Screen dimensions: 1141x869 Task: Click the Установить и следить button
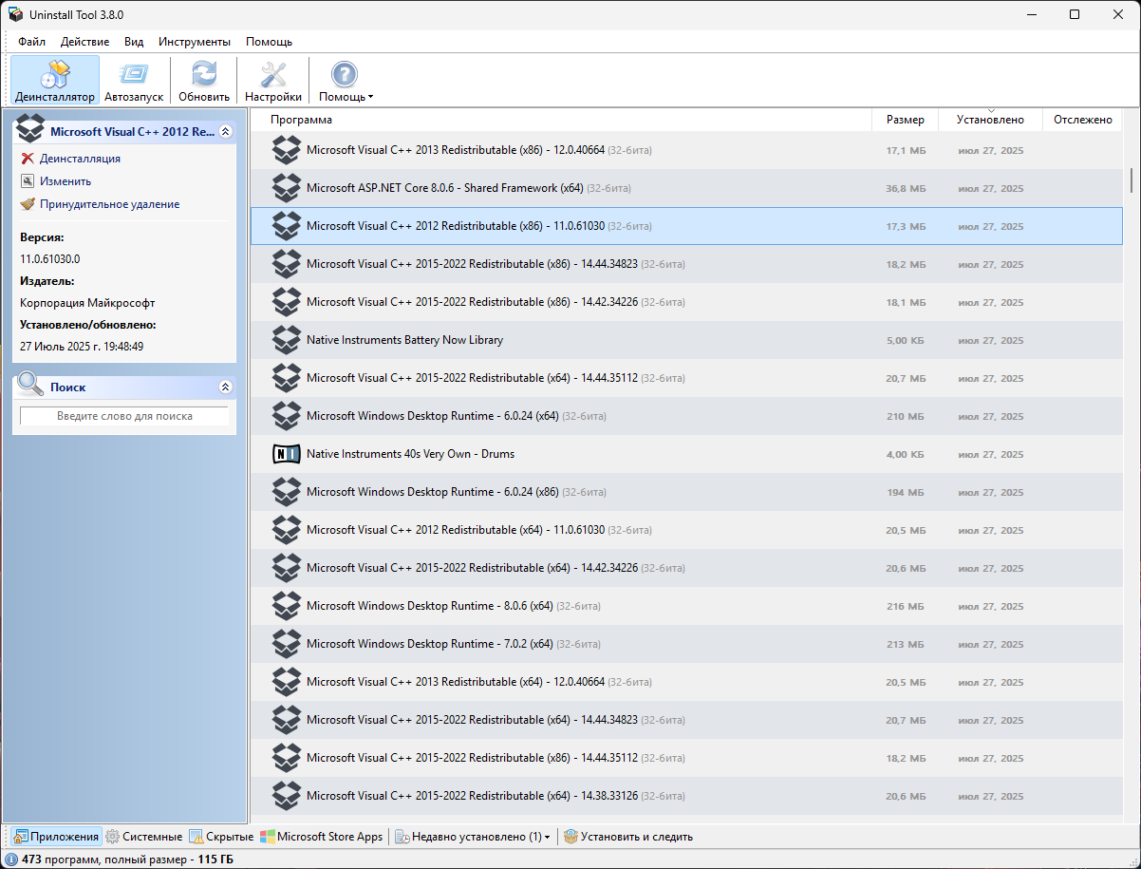pyautogui.click(x=628, y=837)
